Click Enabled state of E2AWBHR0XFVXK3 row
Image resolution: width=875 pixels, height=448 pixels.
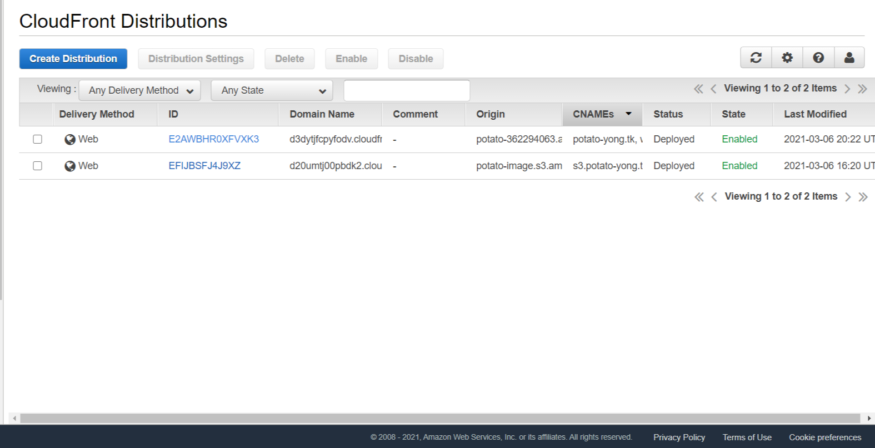click(x=739, y=139)
